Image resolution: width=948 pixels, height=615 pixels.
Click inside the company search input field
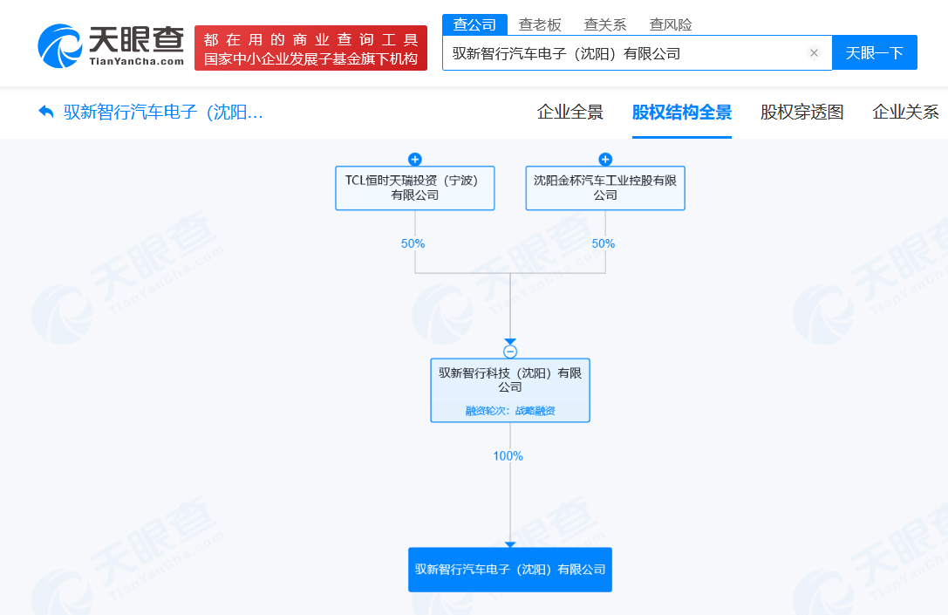coord(610,52)
